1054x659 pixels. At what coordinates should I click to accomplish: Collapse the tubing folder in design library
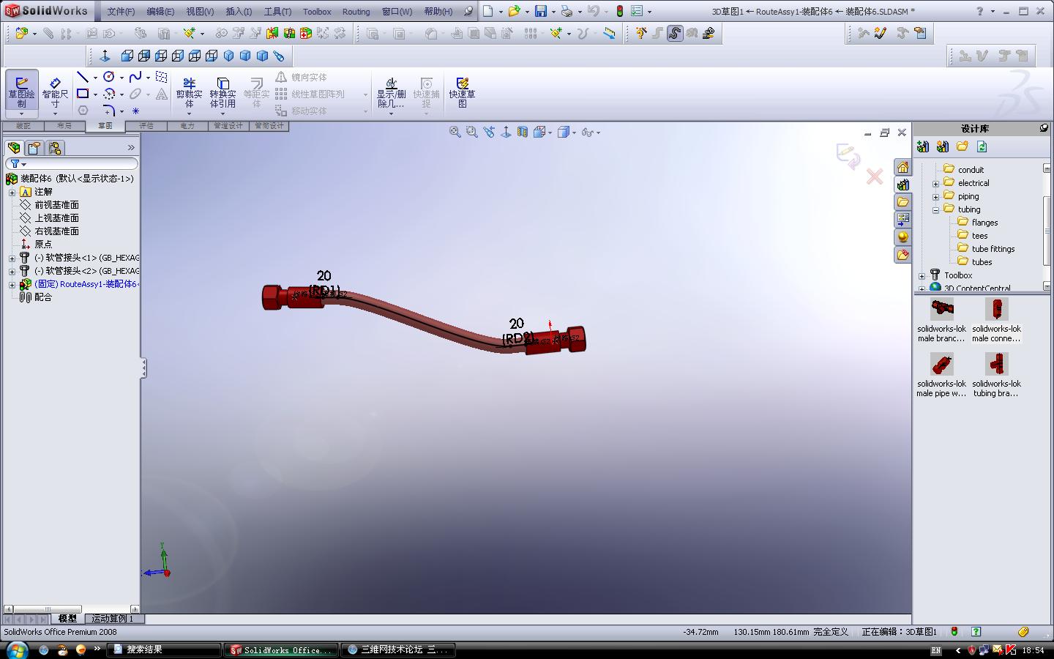click(x=935, y=209)
